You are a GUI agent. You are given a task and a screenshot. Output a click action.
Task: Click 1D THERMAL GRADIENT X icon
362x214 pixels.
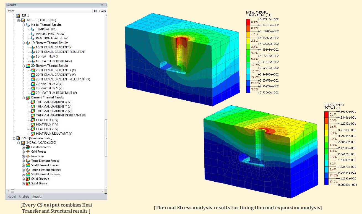33,47
